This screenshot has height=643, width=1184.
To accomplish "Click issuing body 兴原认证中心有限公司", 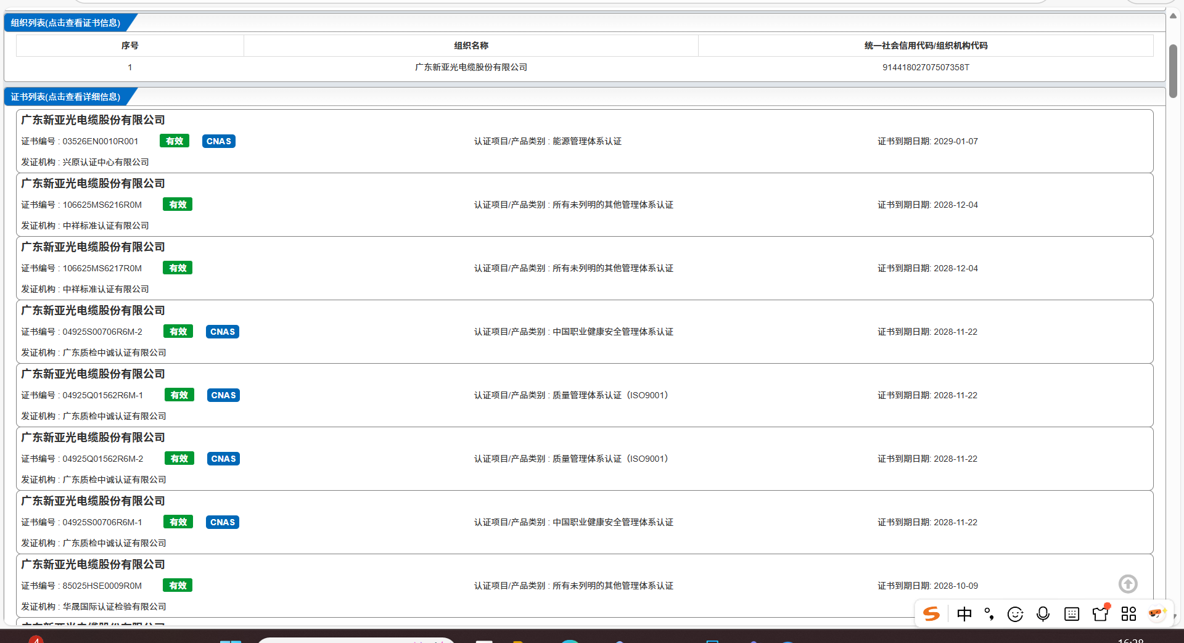I will [106, 162].
